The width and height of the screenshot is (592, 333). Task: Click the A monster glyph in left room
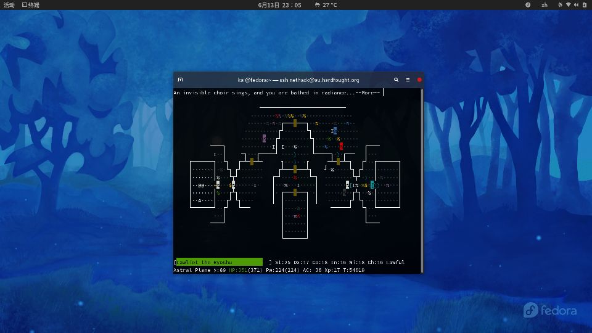[x=200, y=200]
